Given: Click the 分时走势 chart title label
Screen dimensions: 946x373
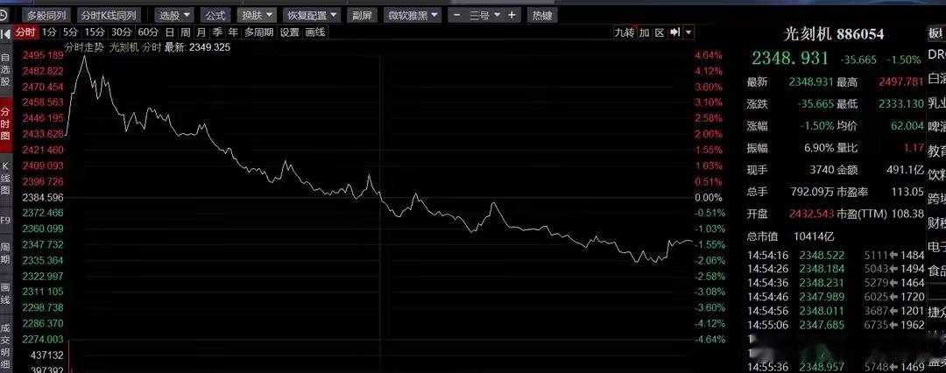Looking at the screenshot, I should 84,47.
